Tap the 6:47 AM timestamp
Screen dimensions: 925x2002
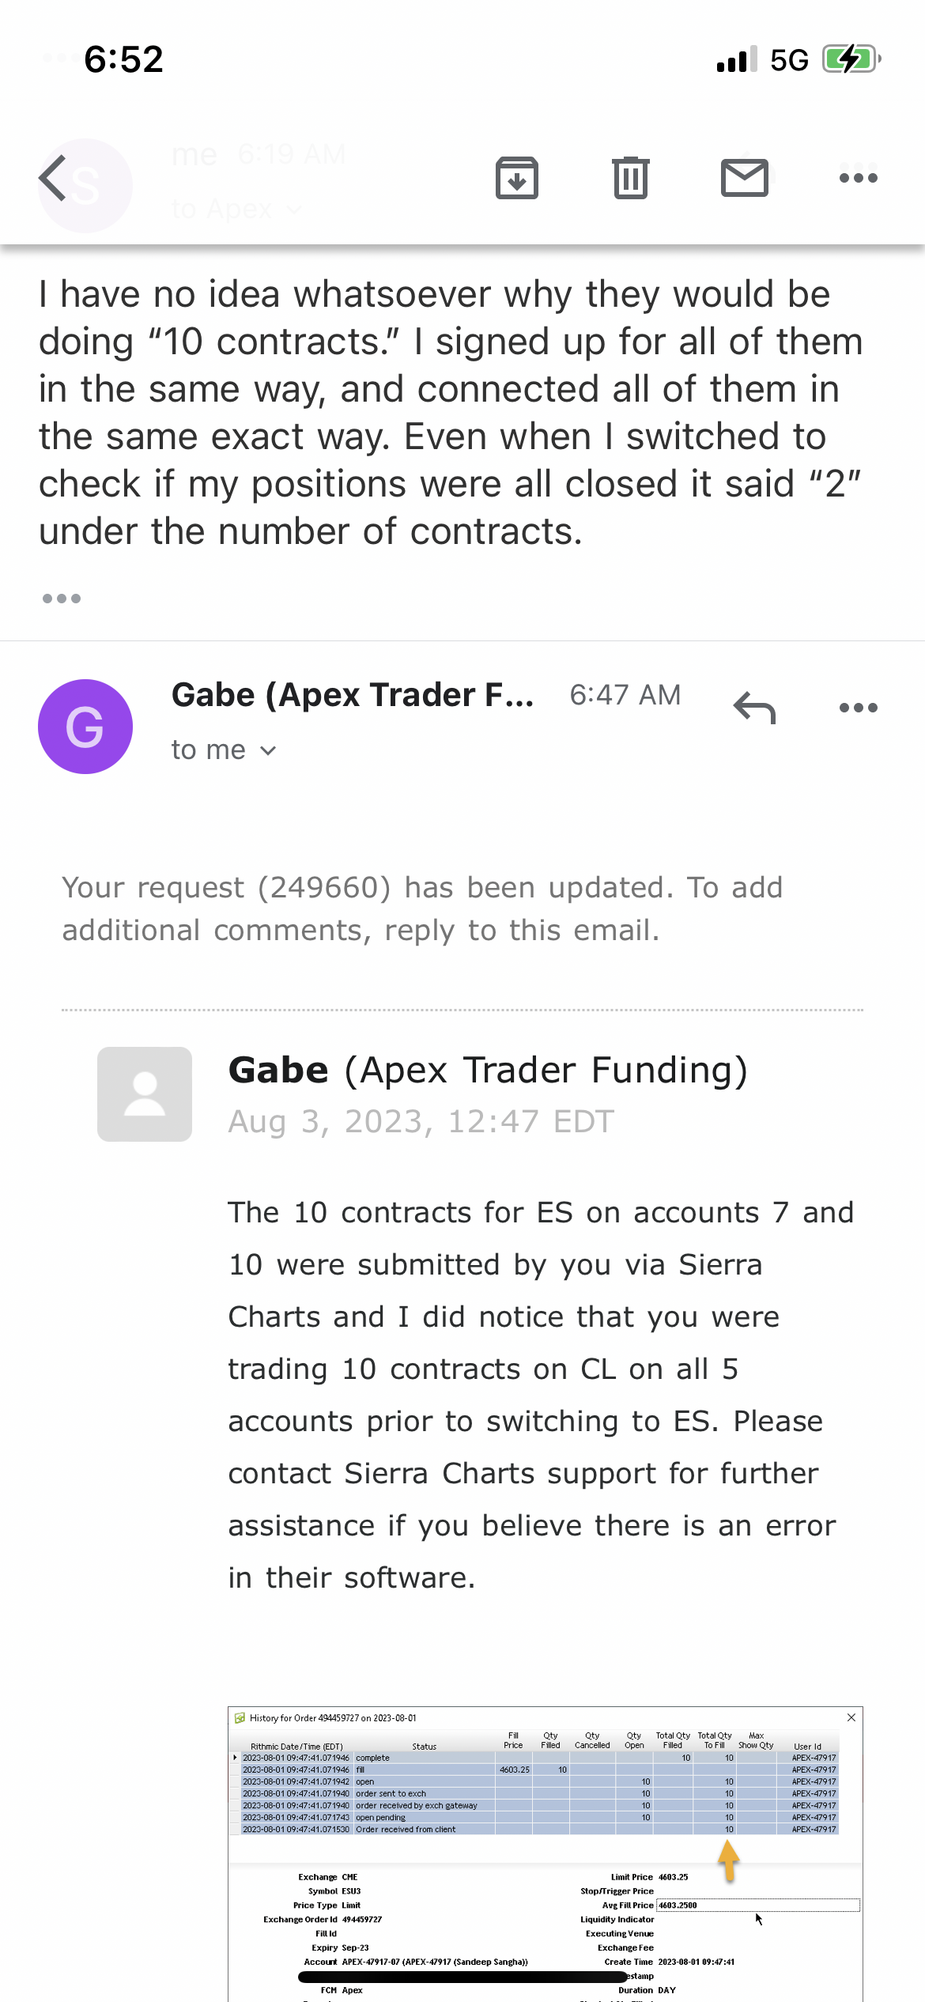click(x=625, y=695)
